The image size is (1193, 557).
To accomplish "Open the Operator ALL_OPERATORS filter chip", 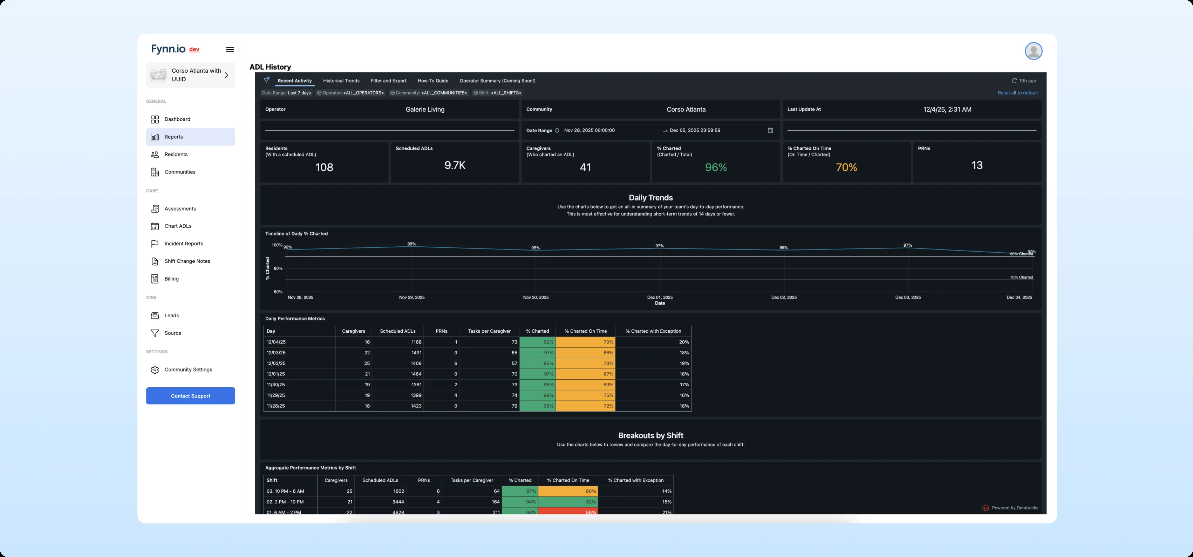I will [x=350, y=93].
